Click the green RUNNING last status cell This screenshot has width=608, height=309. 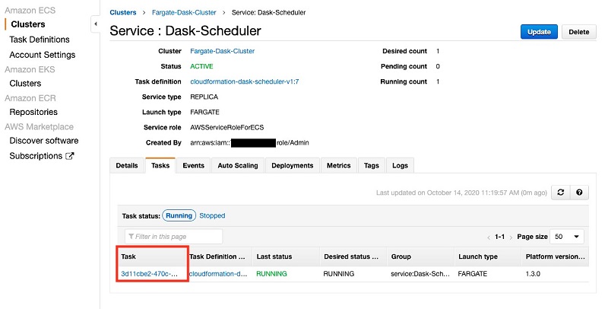tap(271, 274)
